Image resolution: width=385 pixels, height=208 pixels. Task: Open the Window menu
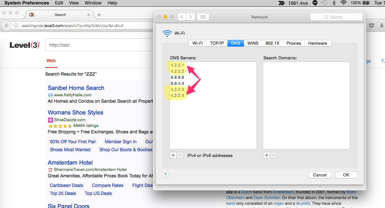pos(93,3)
